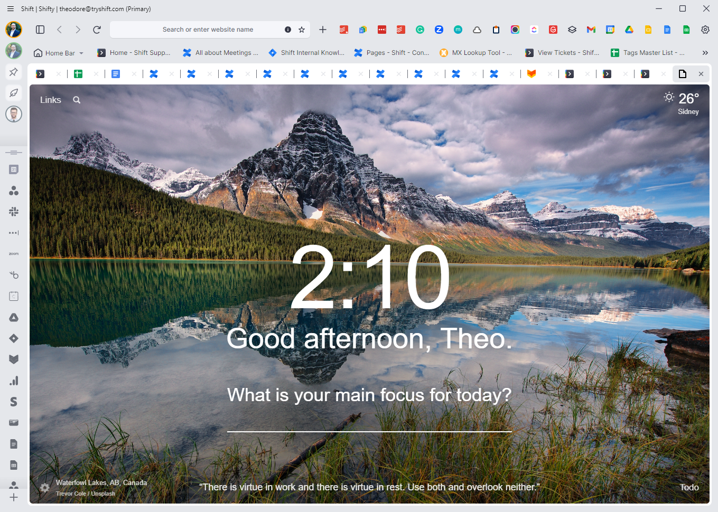
Task: Open Asana app in left sidebar
Action: pos(14,191)
